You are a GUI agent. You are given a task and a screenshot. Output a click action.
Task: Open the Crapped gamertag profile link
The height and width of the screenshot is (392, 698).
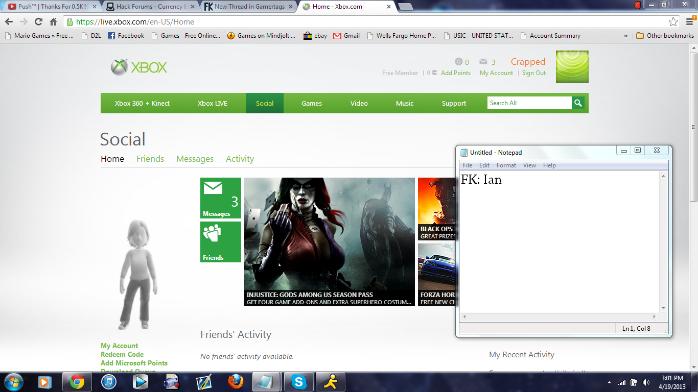point(528,62)
